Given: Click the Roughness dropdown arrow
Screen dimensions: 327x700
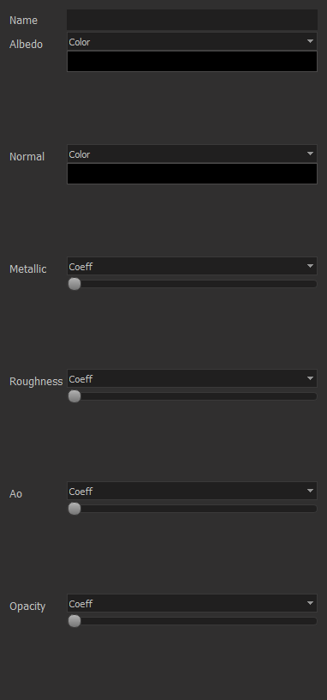Looking at the screenshot, I should (x=311, y=378).
